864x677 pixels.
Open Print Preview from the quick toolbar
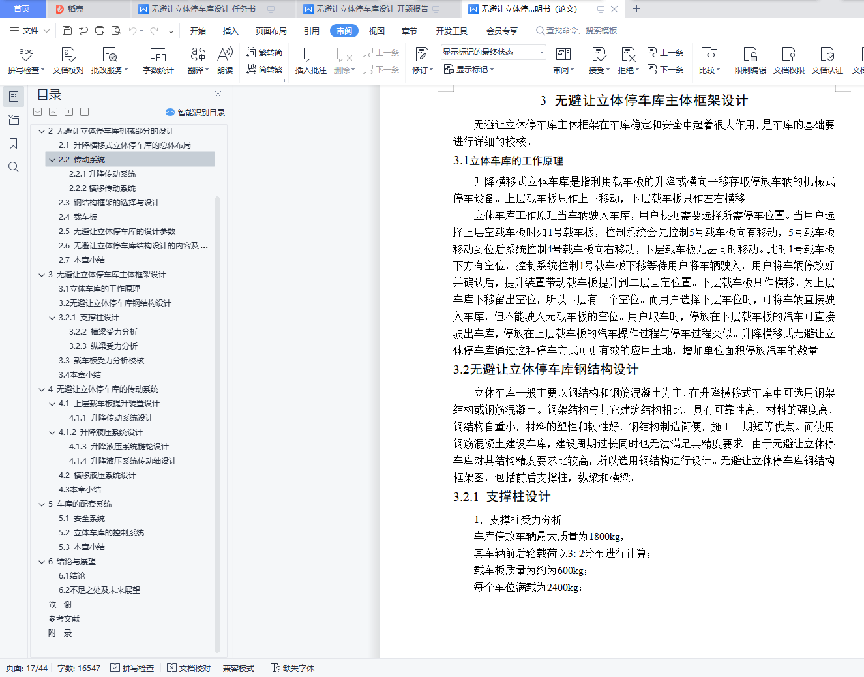[116, 31]
